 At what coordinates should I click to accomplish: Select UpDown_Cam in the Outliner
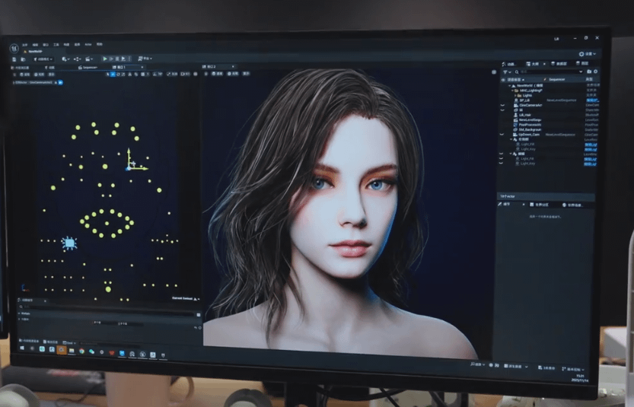[527, 135]
